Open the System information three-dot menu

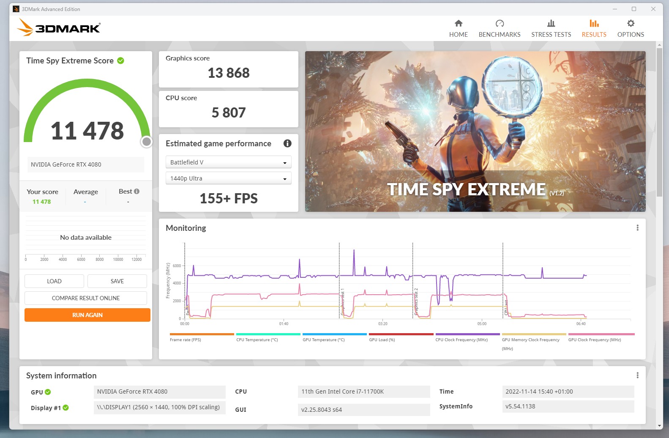[637, 375]
